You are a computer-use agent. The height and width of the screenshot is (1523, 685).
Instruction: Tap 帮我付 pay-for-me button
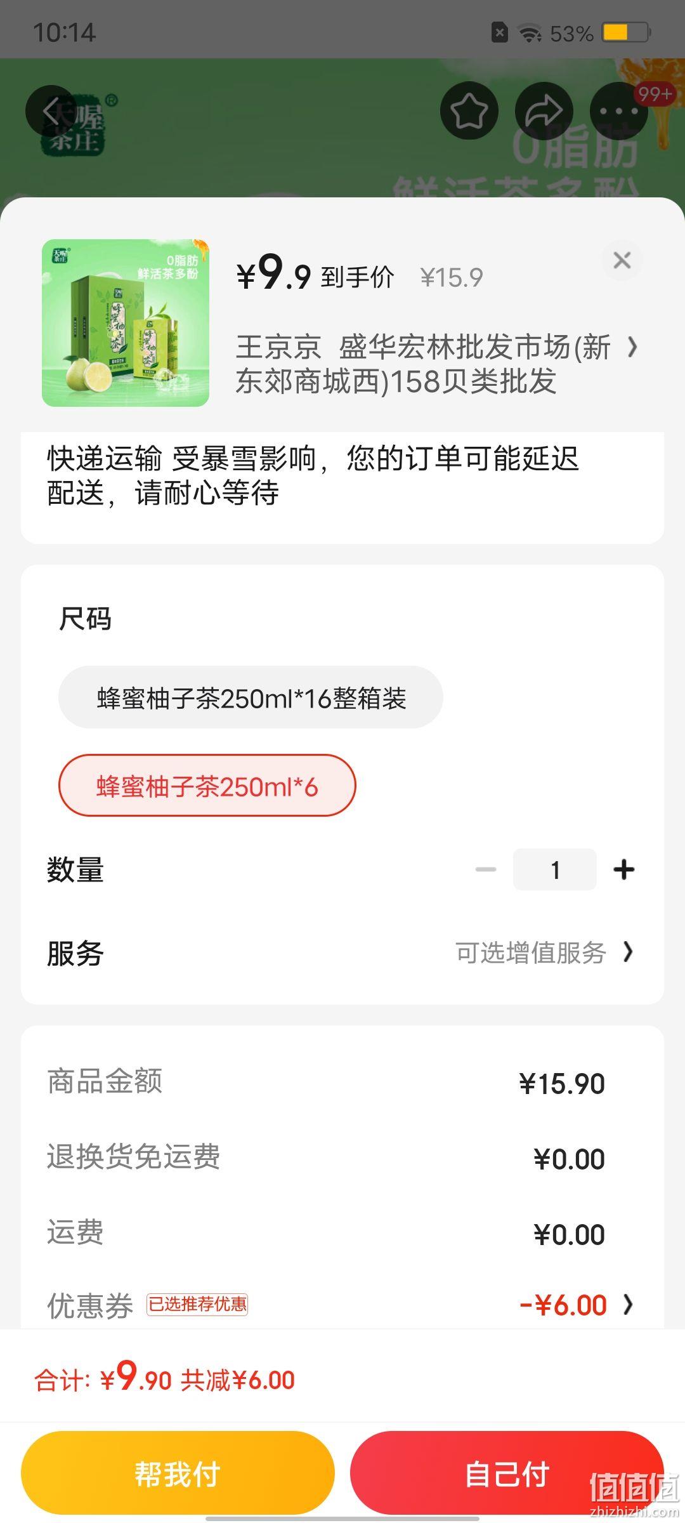pyautogui.click(x=178, y=1474)
